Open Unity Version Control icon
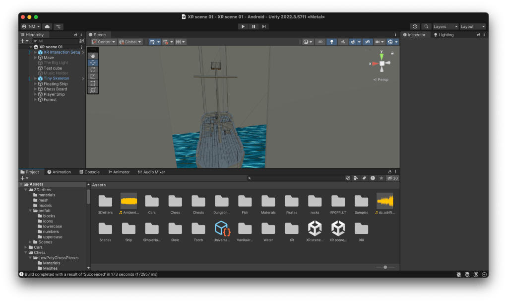This screenshot has width=507, height=302. (x=59, y=26)
